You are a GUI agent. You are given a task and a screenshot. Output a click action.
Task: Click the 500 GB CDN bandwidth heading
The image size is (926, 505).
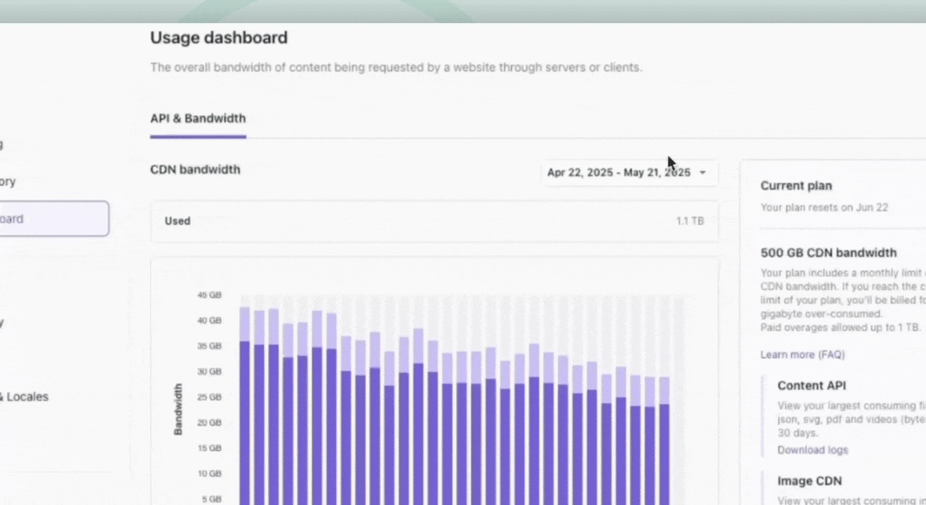(828, 253)
